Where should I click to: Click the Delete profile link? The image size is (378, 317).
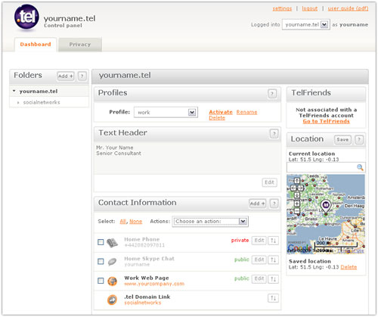tap(217, 118)
